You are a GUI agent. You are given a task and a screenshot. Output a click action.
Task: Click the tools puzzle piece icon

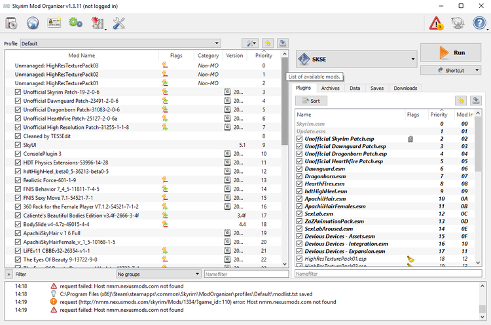point(98,23)
